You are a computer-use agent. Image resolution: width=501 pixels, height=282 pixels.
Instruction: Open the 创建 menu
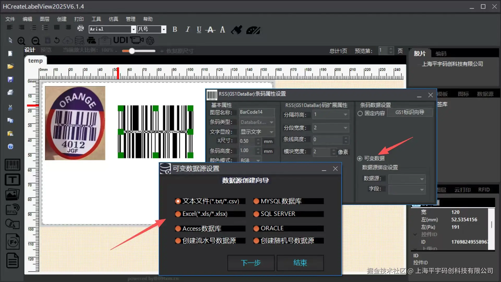pyautogui.click(x=62, y=19)
